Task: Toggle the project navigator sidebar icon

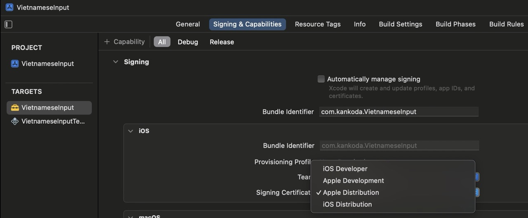Action: pyautogui.click(x=8, y=24)
